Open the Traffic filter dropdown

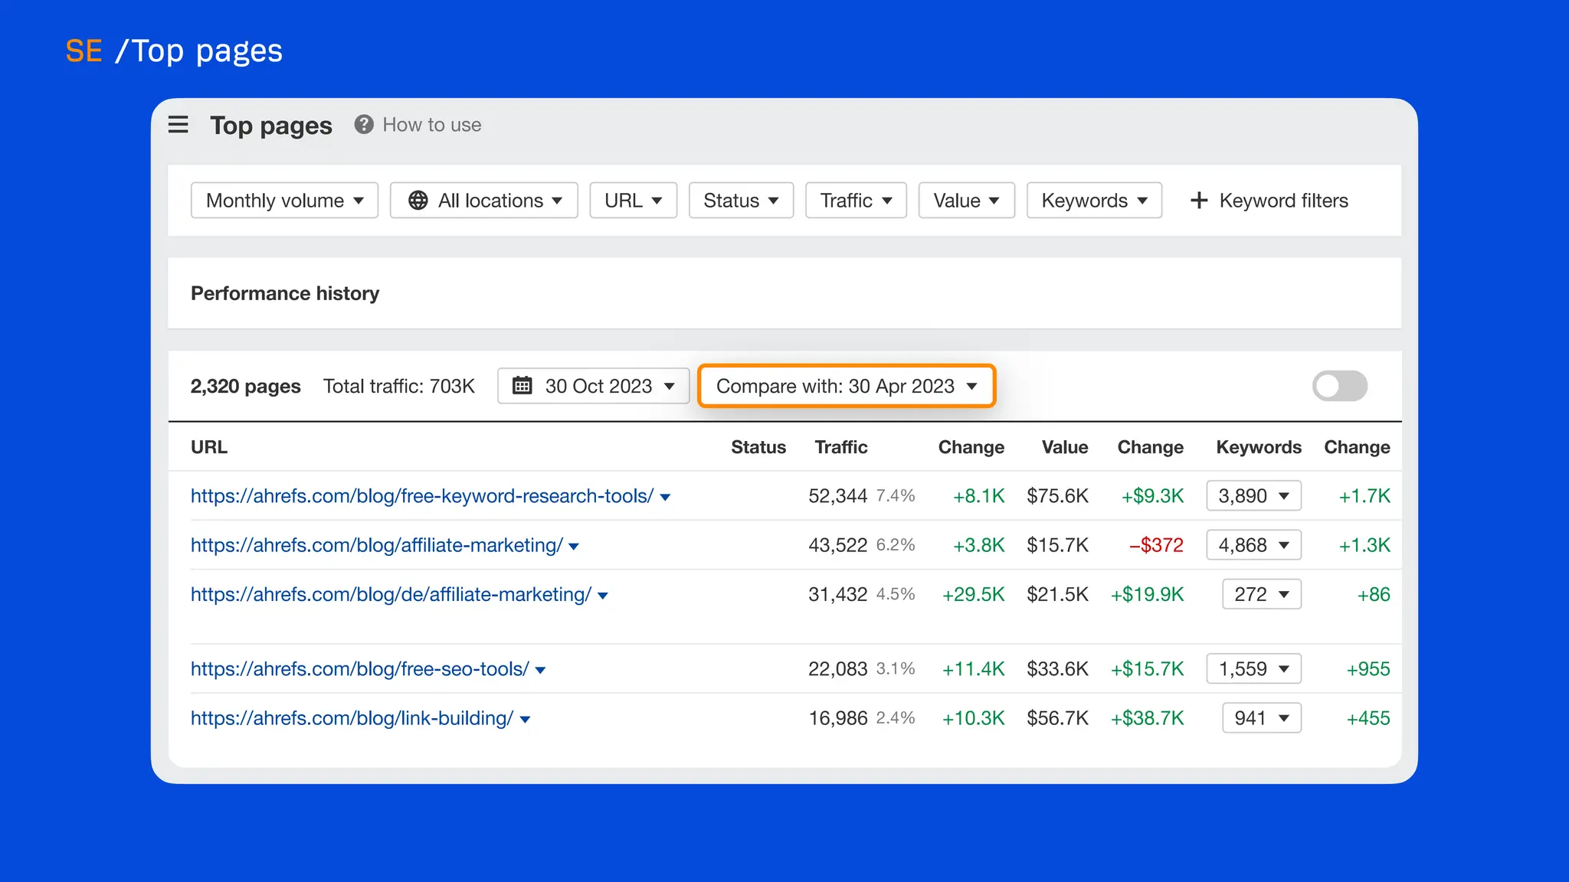pos(856,201)
